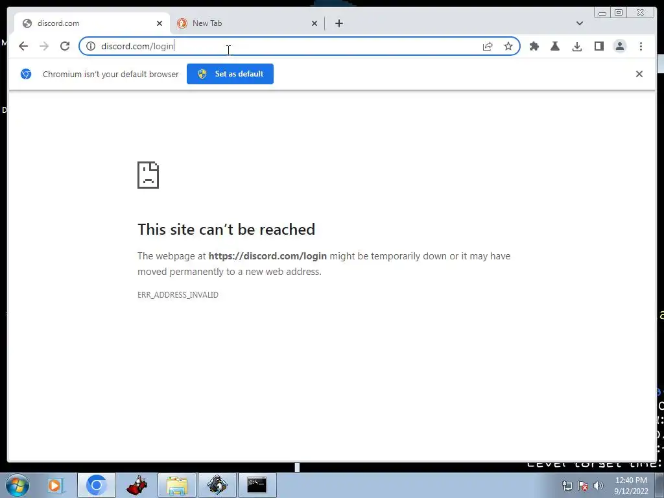The width and height of the screenshot is (664, 498).
Task: Click the sad page error icon
Action: pos(148,175)
